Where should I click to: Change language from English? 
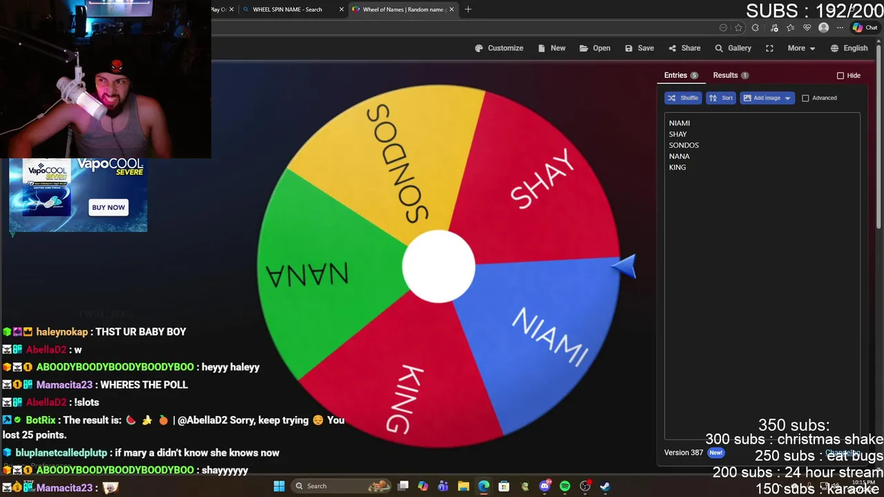[849, 48]
